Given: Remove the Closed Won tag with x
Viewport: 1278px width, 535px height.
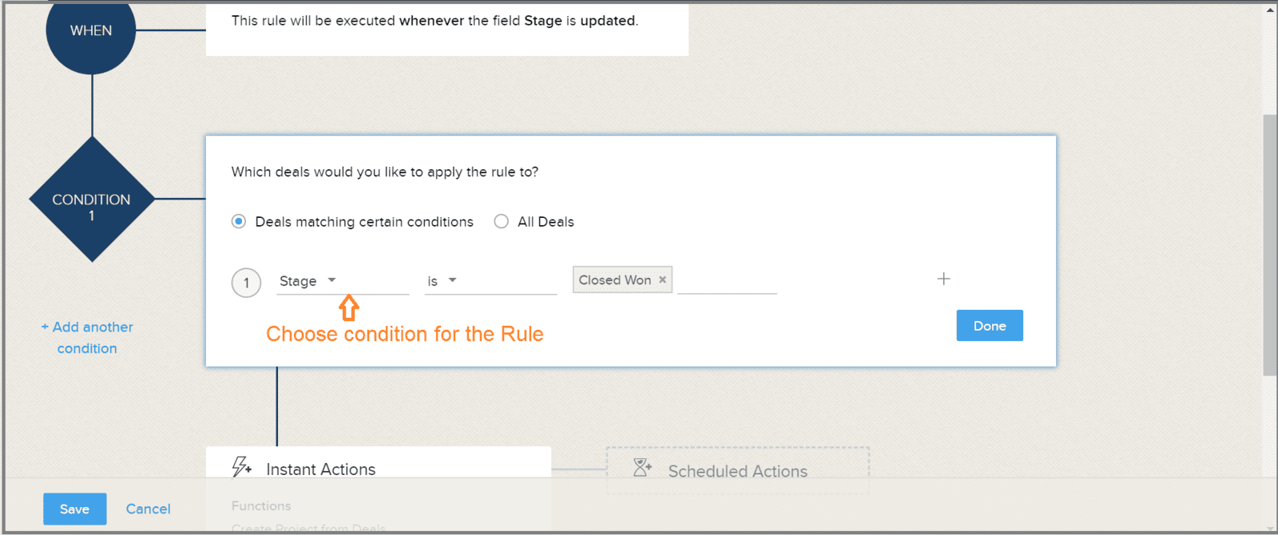Looking at the screenshot, I should coord(662,279).
